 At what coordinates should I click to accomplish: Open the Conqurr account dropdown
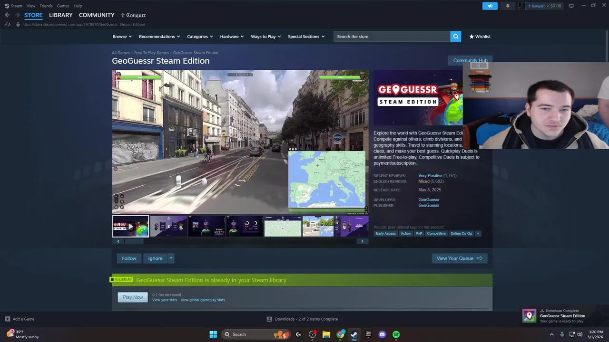544,6
